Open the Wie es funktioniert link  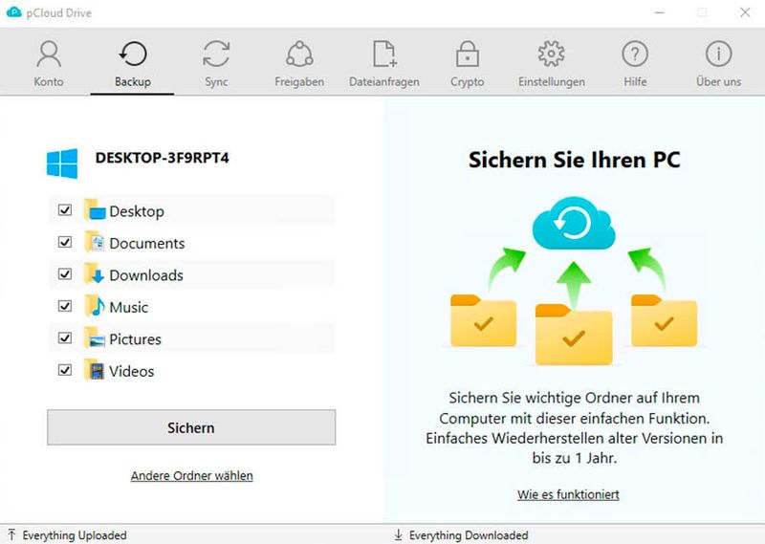[x=568, y=494]
